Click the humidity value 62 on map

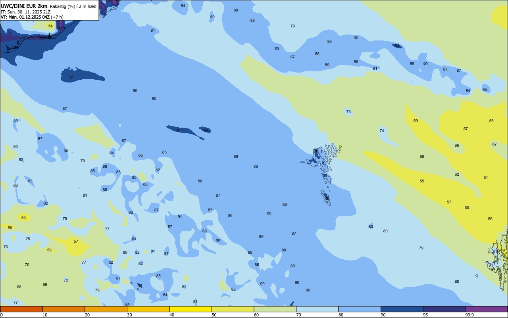[x=457, y=174]
